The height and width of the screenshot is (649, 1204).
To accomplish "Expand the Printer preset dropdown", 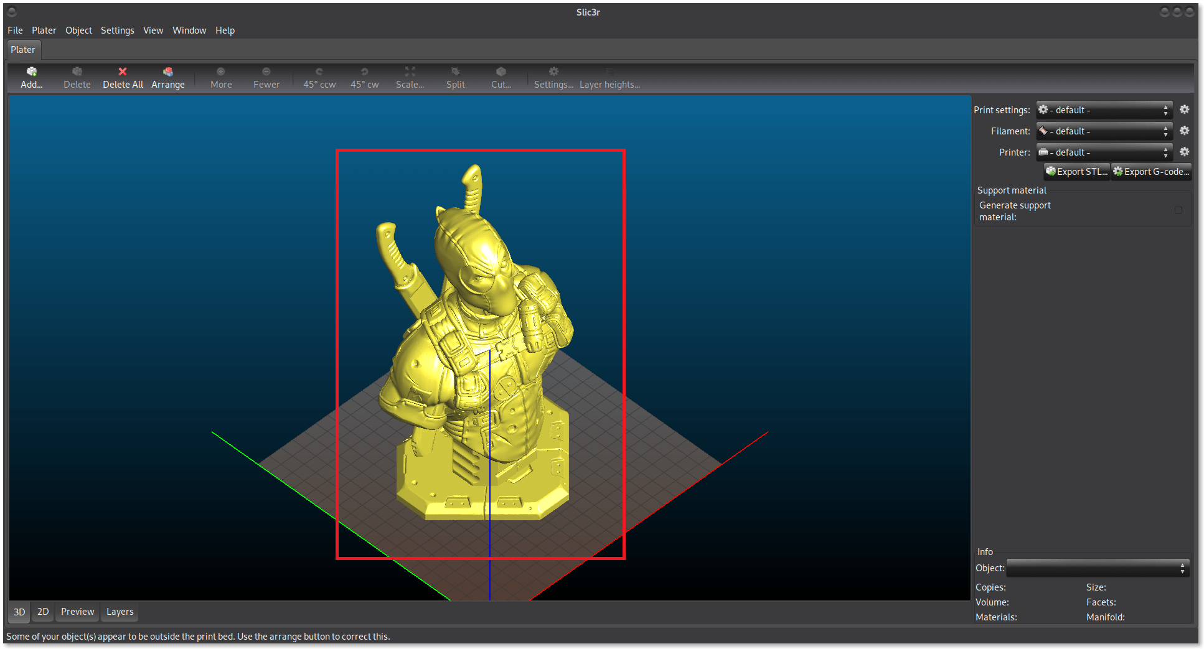I will pyautogui.click(x=1104, y=152).
